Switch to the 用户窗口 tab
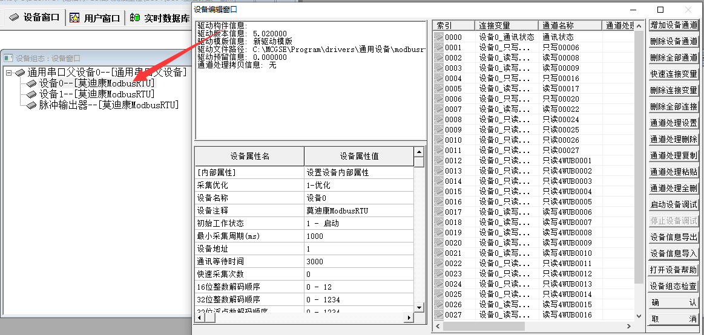Image resolution: width=704 pixels, height=335 pixels. (x=95, y=18)
